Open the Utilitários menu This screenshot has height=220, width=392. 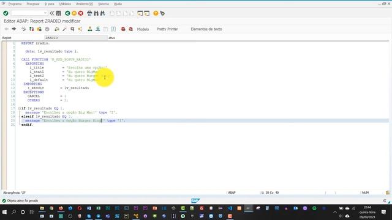(x=65, y=4)
